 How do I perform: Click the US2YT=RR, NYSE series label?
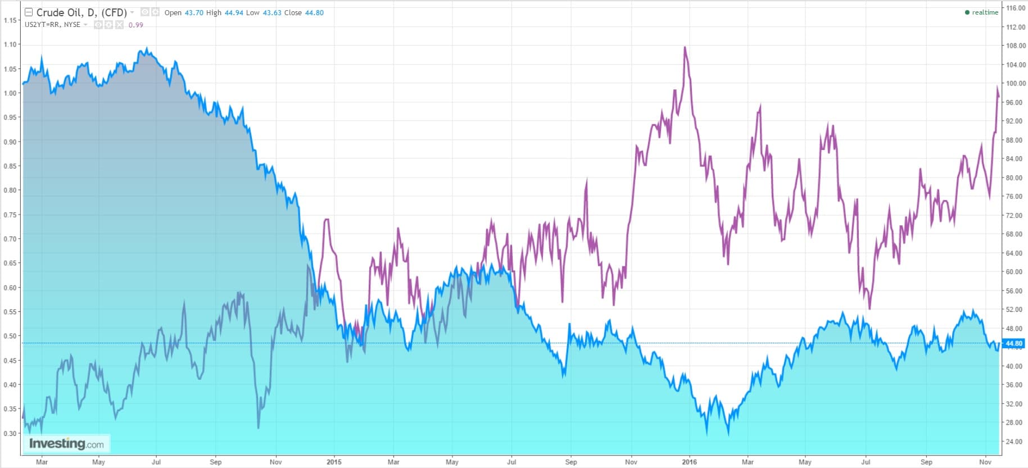pyautogui.click(x=52, y=25)
